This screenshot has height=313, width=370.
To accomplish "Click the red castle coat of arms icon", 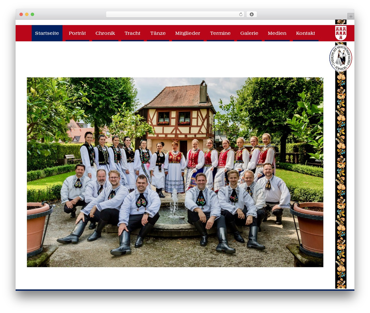I will (x=341, y=33).
